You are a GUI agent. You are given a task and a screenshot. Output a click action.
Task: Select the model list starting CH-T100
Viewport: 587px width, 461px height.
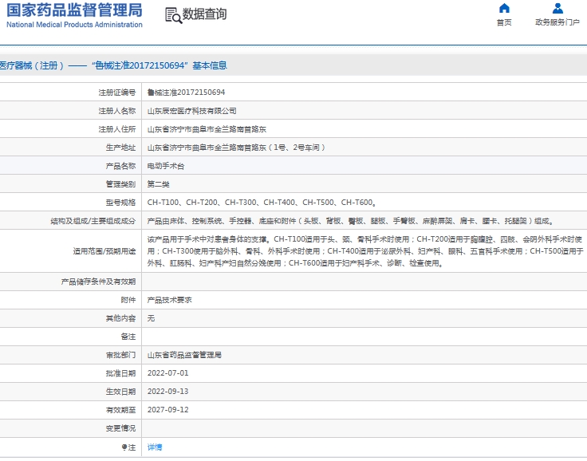coord(262,203)
